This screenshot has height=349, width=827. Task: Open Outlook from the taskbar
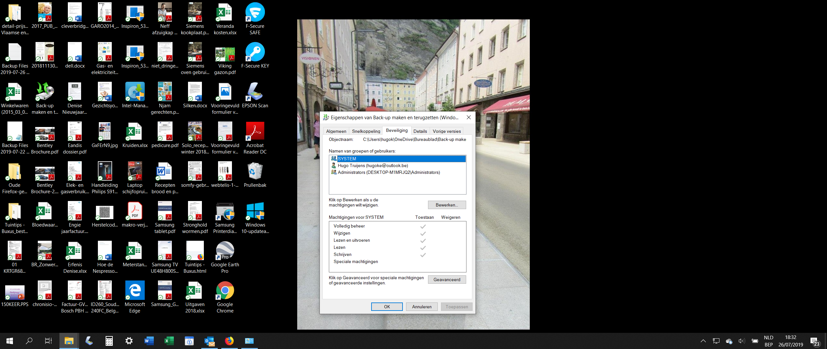tap(209, 341)
